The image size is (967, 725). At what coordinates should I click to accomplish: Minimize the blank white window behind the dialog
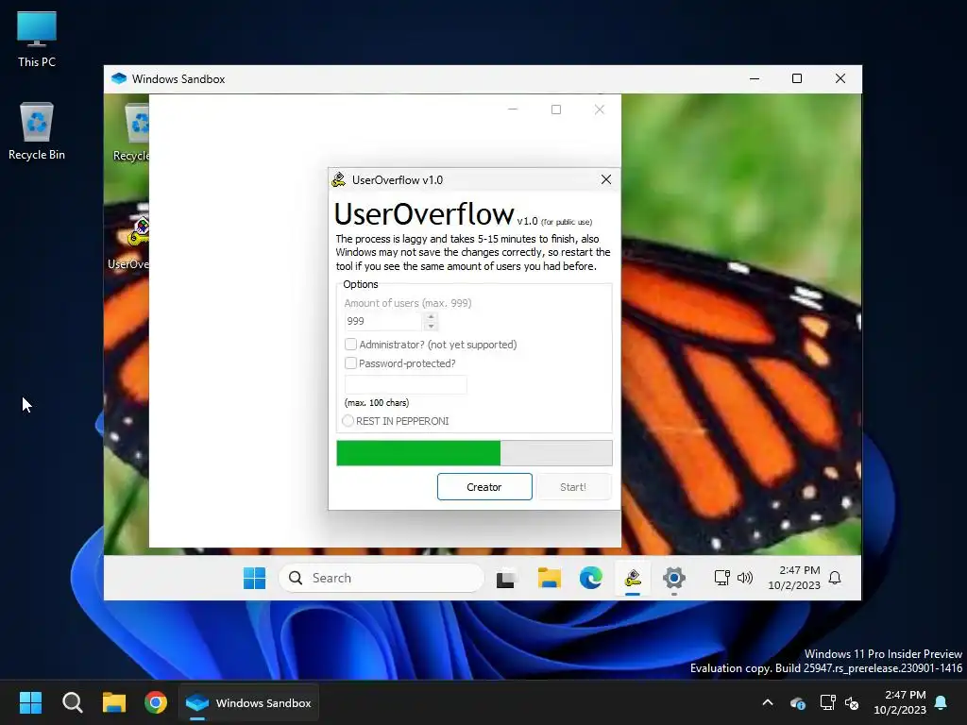pos(513,110)
